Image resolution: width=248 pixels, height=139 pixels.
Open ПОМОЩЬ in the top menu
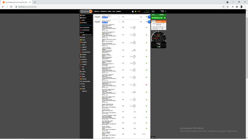pyautogui.click(x=118, y=11)
